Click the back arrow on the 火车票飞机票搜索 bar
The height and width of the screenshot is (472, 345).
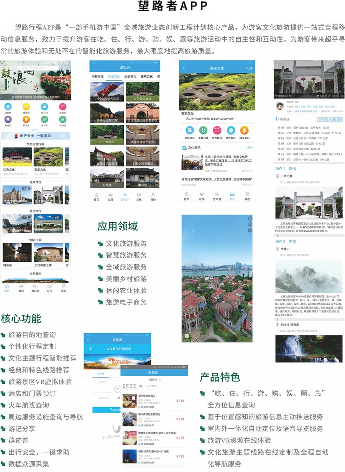[x=90, y=349]
